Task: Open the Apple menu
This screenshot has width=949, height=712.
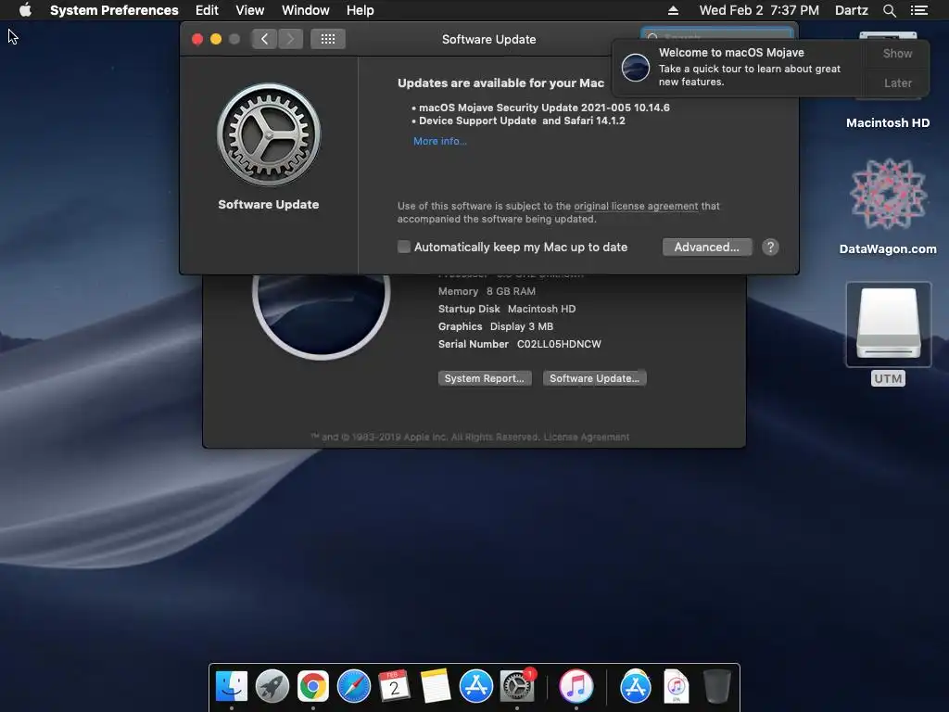Action: pos(25,10)
